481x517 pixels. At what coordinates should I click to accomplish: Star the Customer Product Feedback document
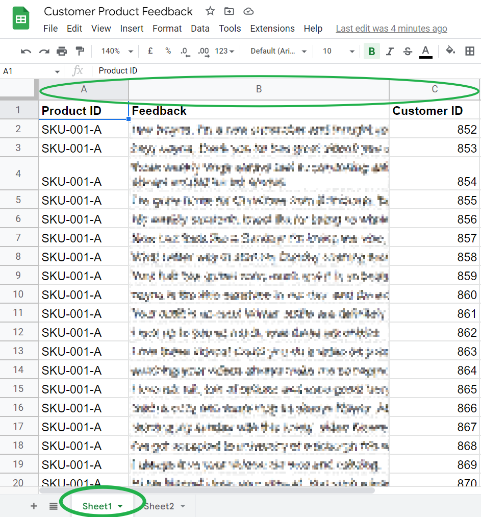click(210, 11)
